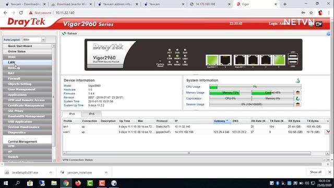Image resolution: width=334 pixels, height=188 pixels.
Task: Open Windows Start menu
Action: tap(6, 183)
